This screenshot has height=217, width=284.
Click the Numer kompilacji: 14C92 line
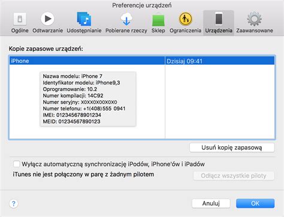pos(73,95)
